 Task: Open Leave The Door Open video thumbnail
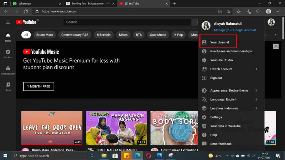tap(52, 128)
